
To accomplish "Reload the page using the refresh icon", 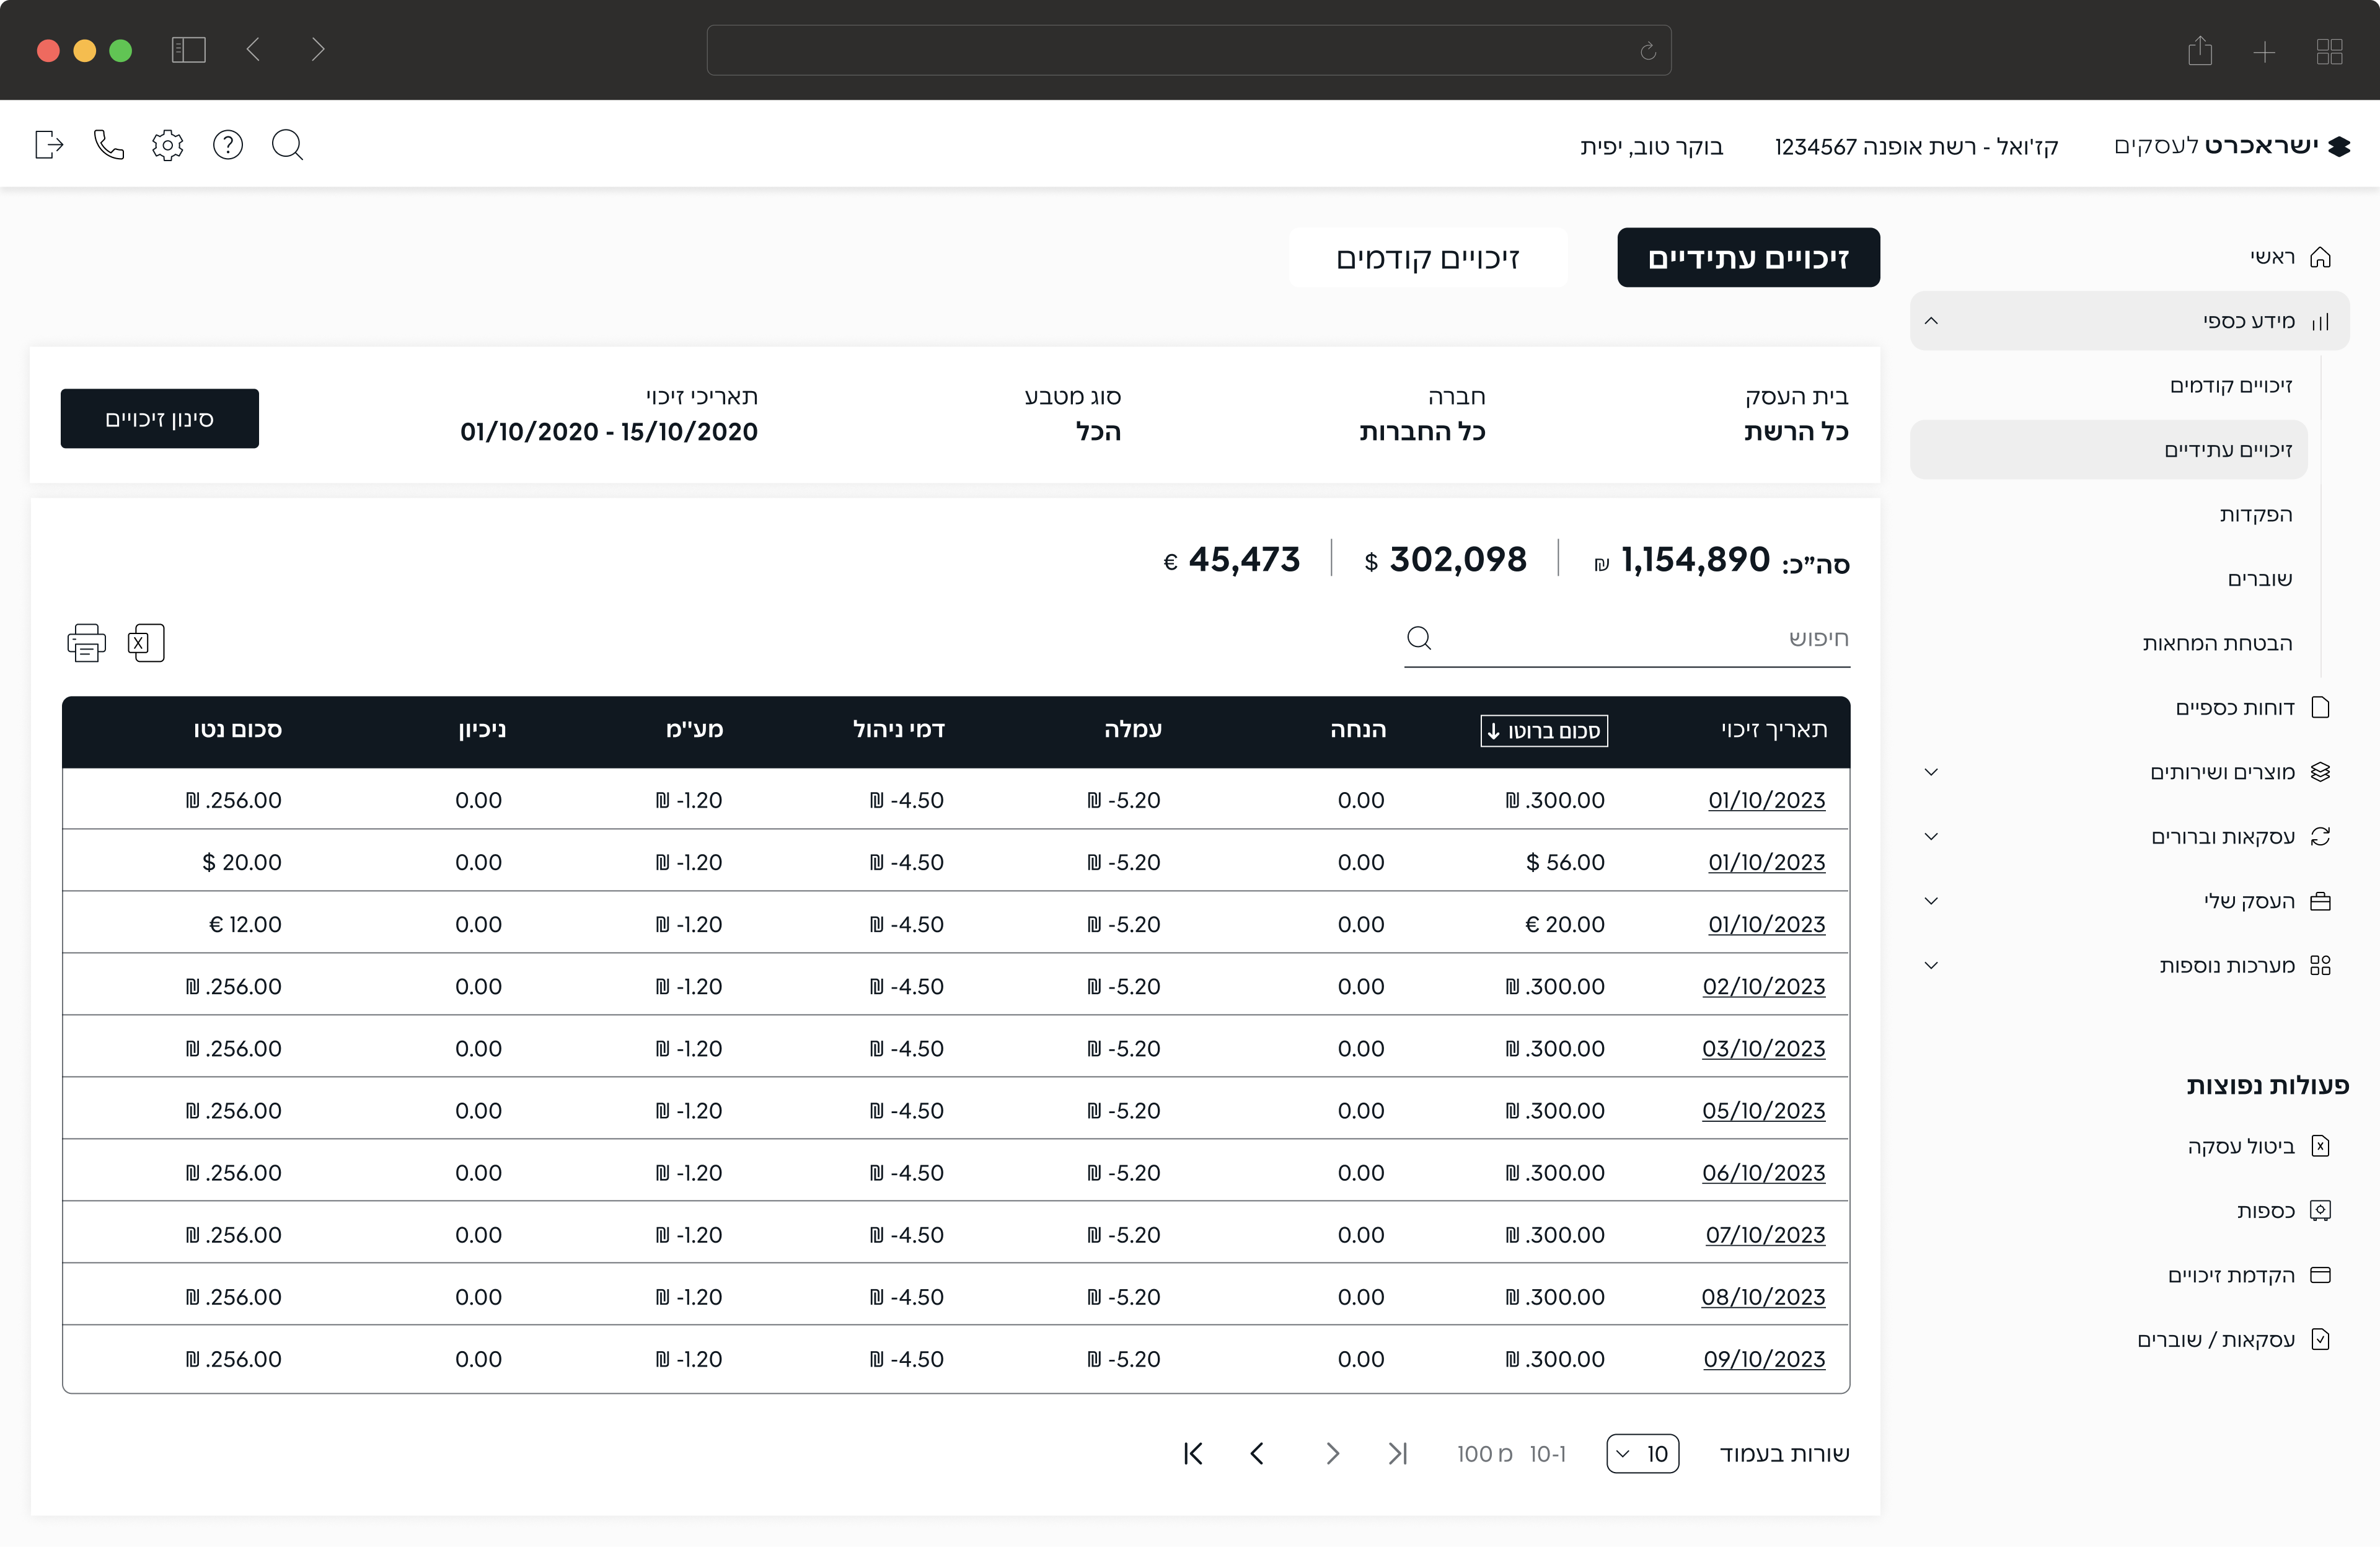I will pos(1648,51).
